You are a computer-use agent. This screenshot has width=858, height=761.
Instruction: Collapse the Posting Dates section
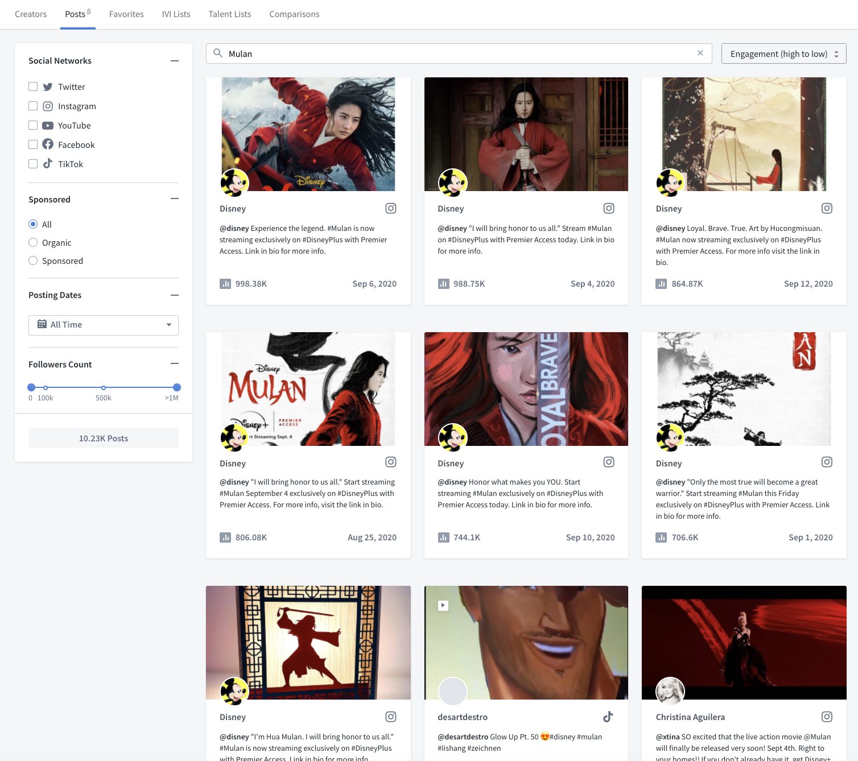pos(175,295)
